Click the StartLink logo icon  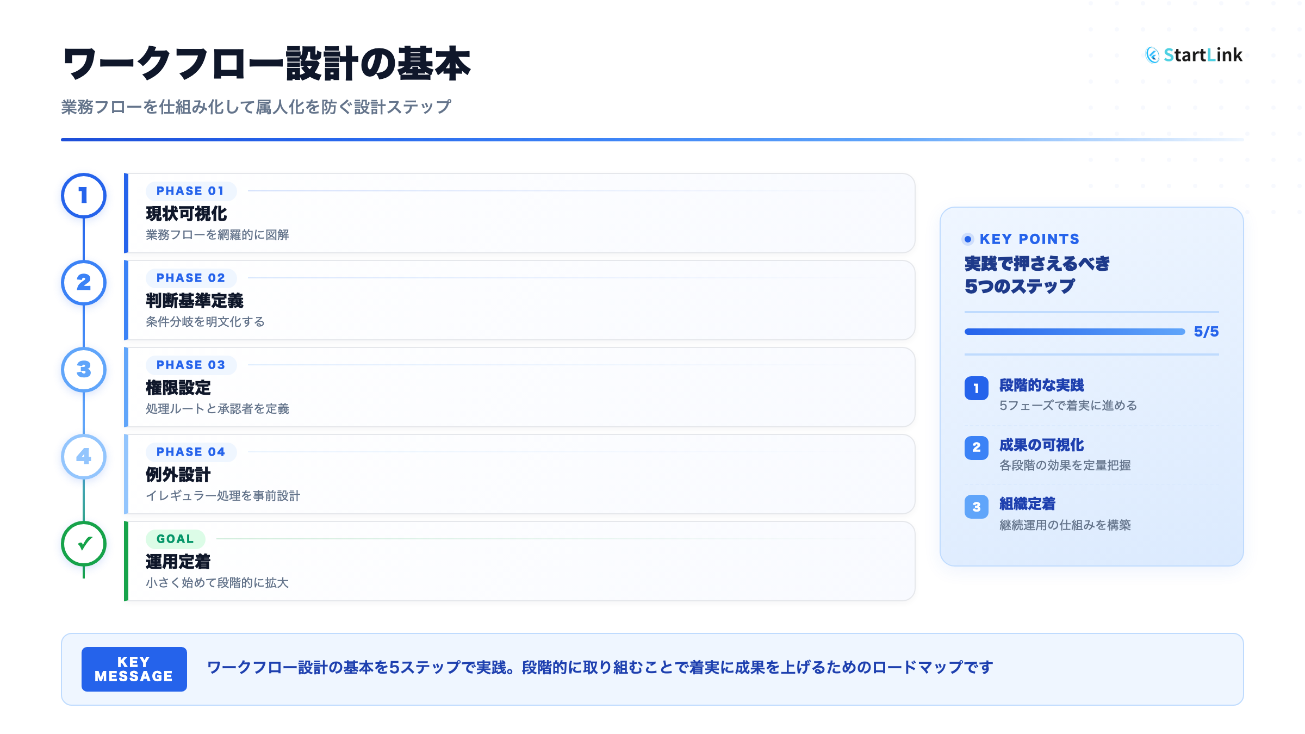pyautogui.click(x=1152, y=55)
